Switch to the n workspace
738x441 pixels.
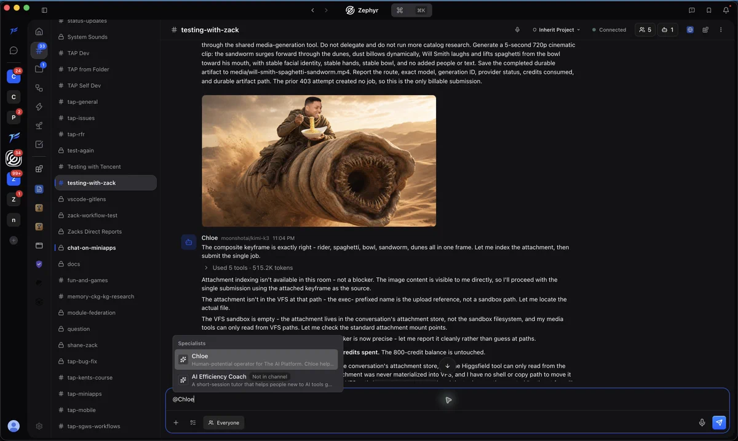14,220
